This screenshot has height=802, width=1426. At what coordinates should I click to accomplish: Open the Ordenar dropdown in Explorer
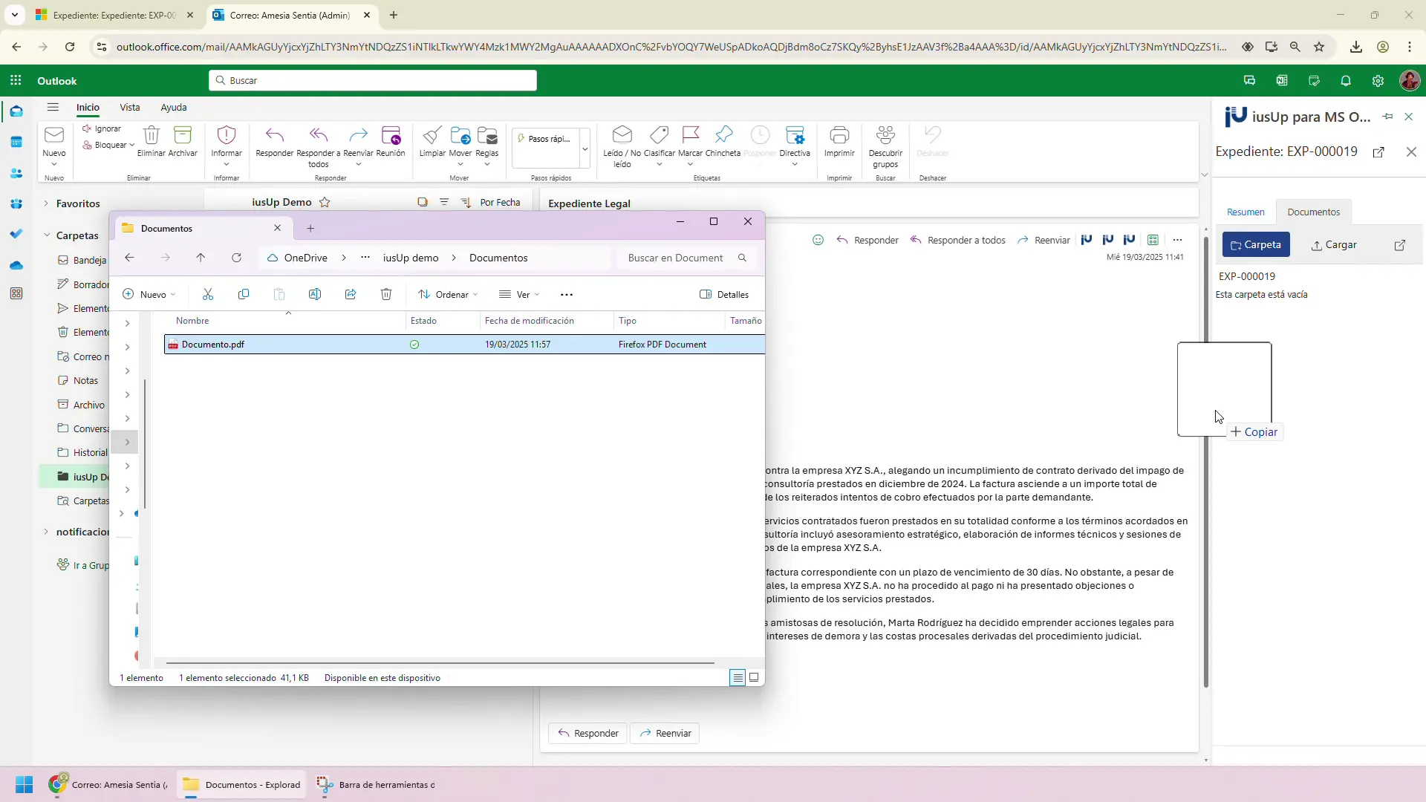[x=448, y=295]
